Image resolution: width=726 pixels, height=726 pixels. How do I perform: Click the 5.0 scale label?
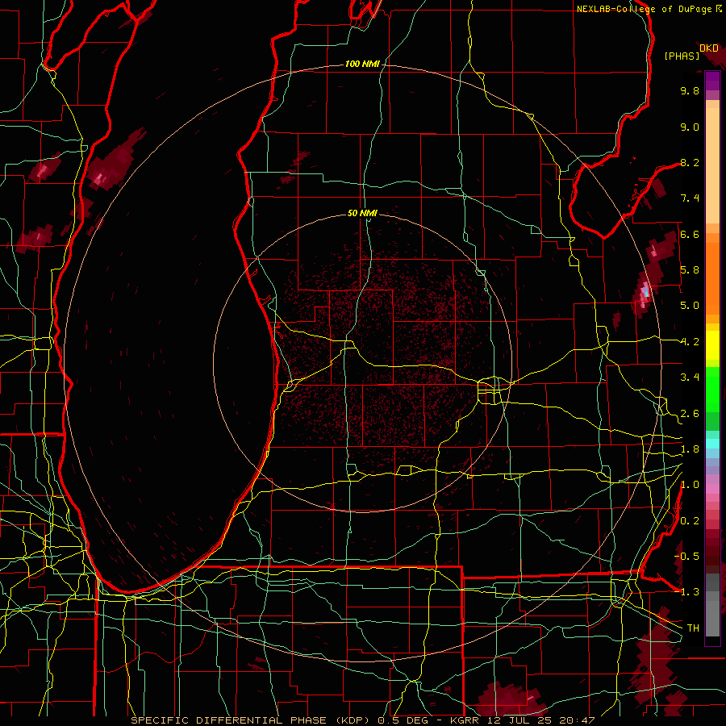(x=690, y=306)
